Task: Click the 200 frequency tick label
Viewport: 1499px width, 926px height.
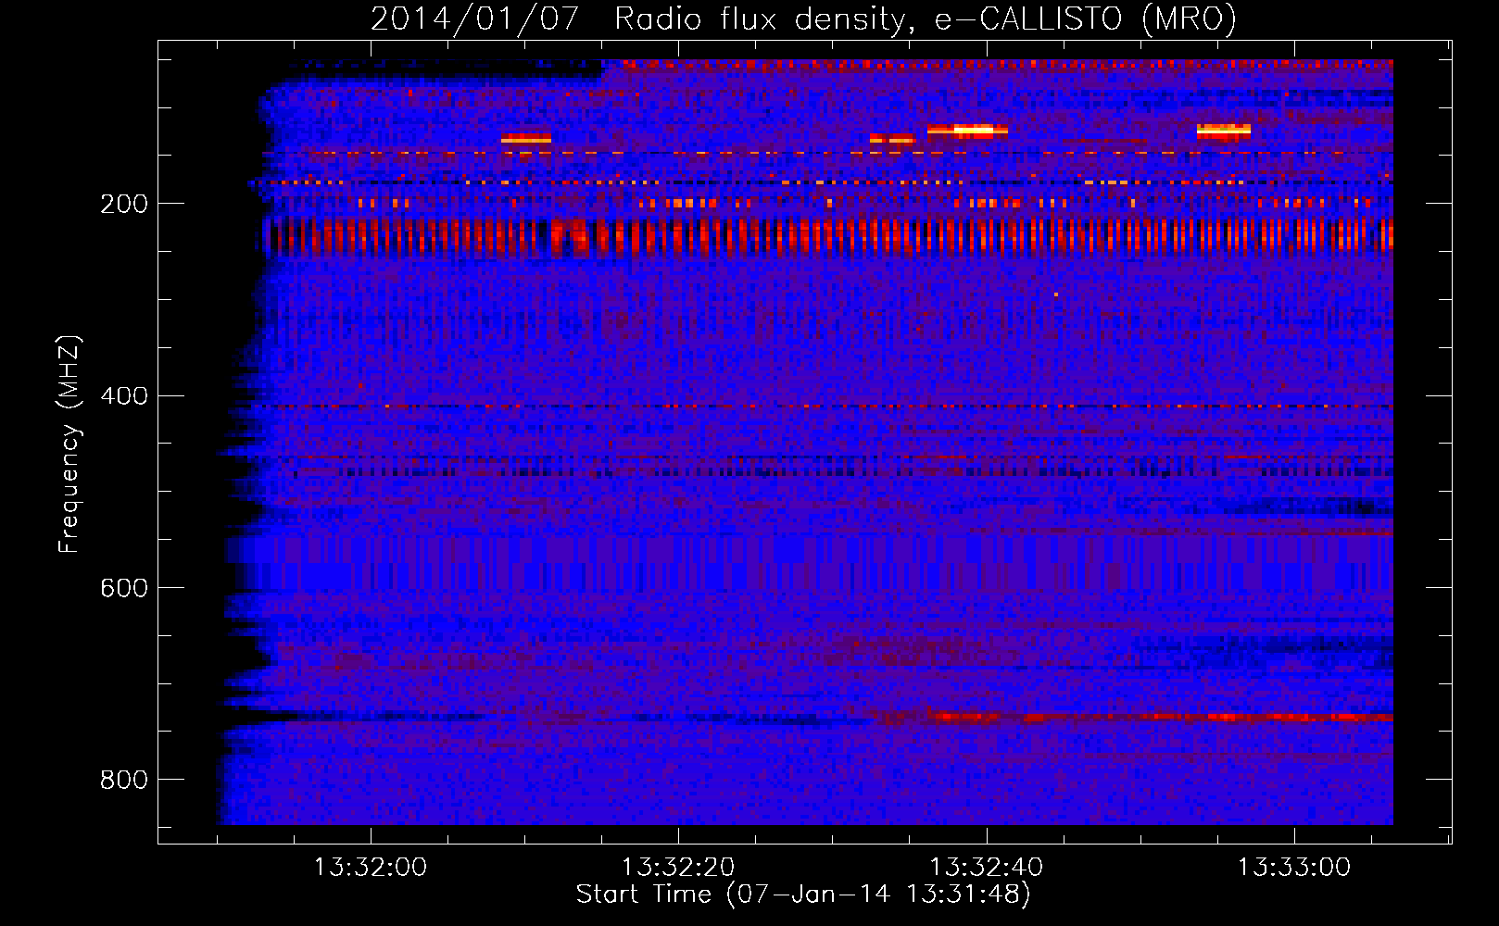Action: point(124,204)
